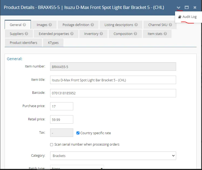Click the disabled Tax field
This screenshot has height=170, width=202.
click(62, 133)
